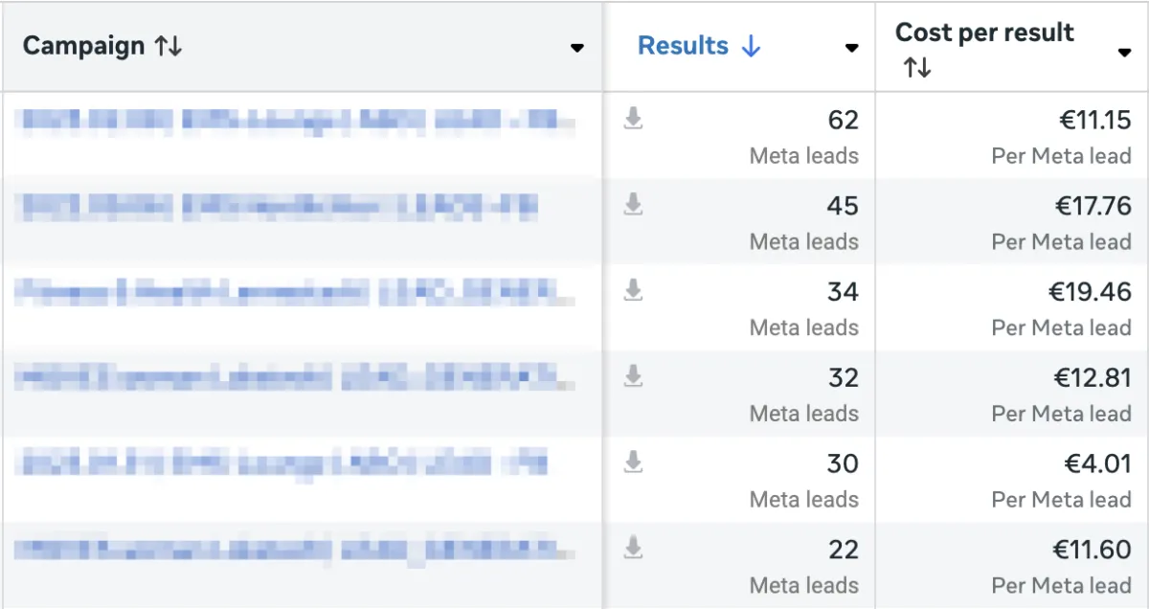Screen dimensions: 1149x609
Task: Select the 62 Meta leads result cell
Action: tap(843, 121)
